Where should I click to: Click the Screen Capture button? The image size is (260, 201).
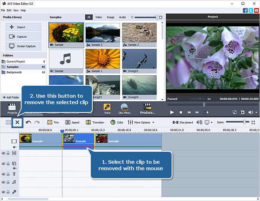tap(23, 46)
